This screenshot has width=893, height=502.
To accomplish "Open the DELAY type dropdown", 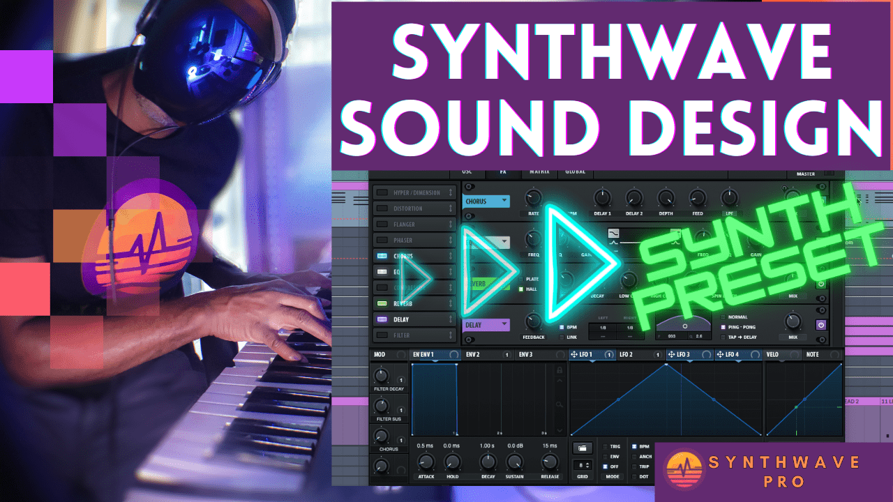I will [486, 325].
